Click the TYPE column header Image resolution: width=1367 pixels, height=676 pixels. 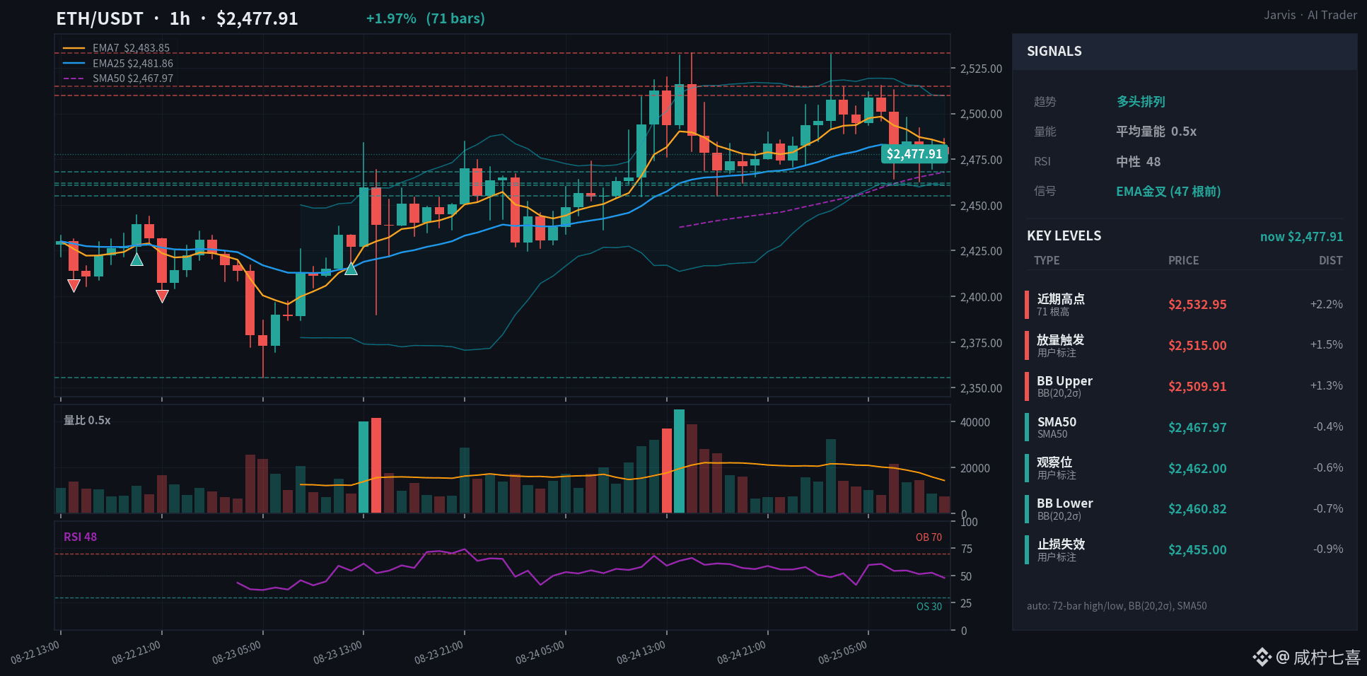point(1047,260)
